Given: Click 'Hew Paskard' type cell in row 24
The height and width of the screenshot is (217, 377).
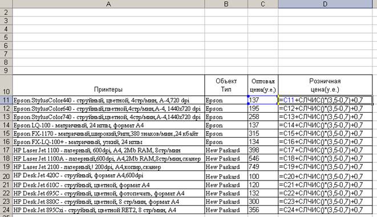Looking at the screenshot, I should tap(226, 210).
